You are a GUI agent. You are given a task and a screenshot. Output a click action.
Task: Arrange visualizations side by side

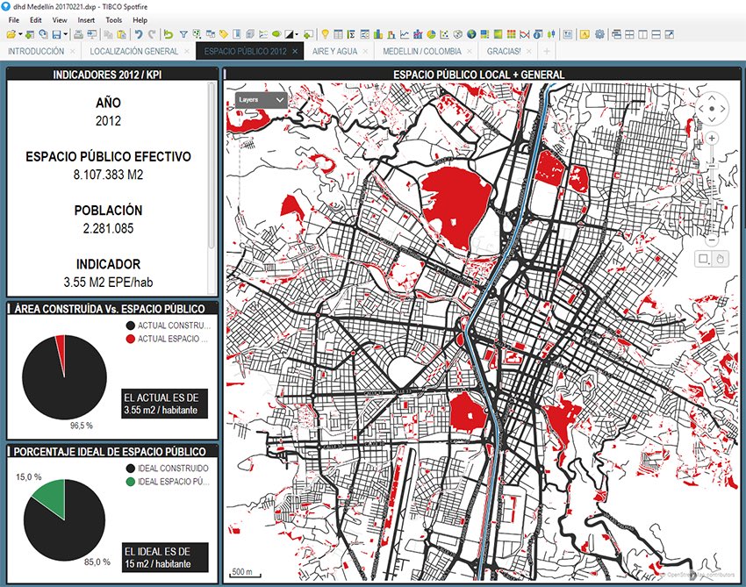click(642, 34)
